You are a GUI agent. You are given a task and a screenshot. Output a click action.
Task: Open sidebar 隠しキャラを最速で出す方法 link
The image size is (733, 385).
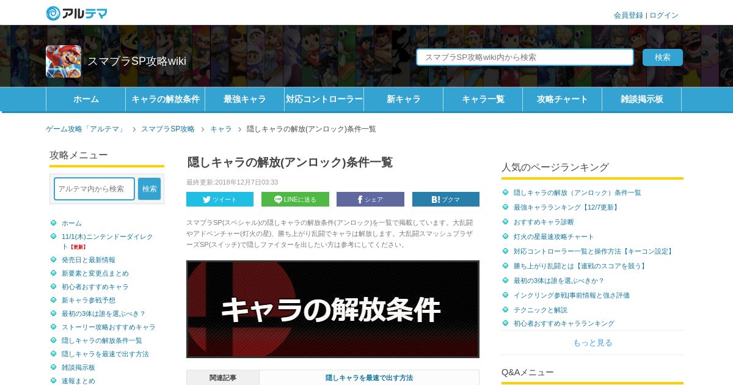105,354
